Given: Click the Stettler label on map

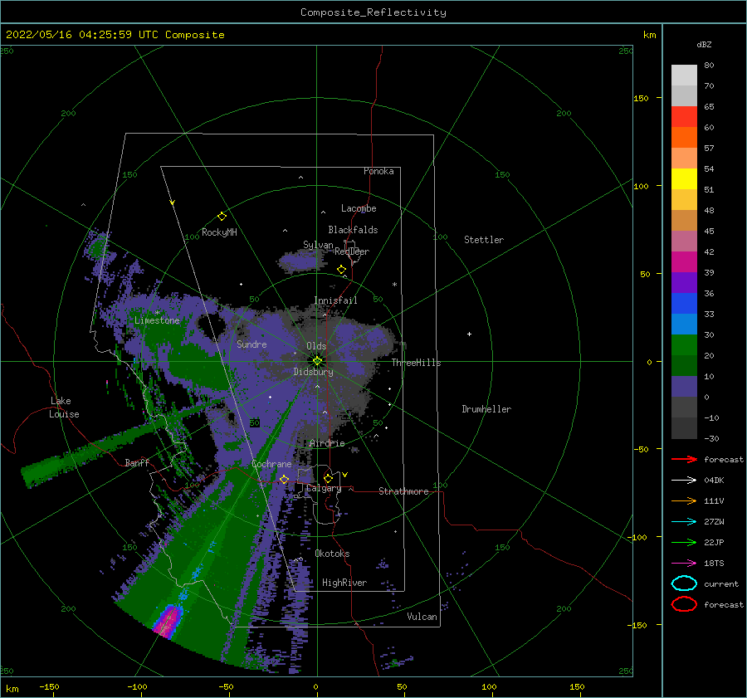Looking at the screenshot, I should coord(484,240).
